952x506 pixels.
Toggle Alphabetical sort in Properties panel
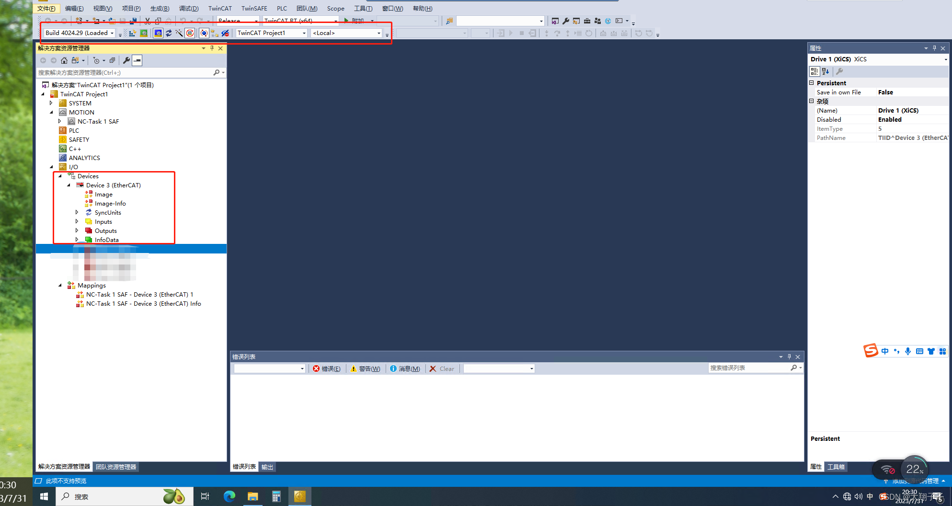coord(826,71)
